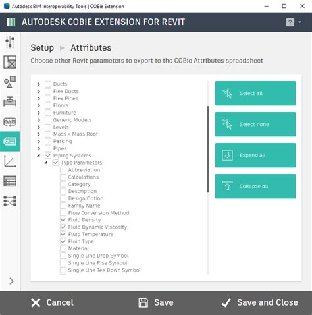Click the Select all button
This screenshot has width=312, height=315.
255,94
